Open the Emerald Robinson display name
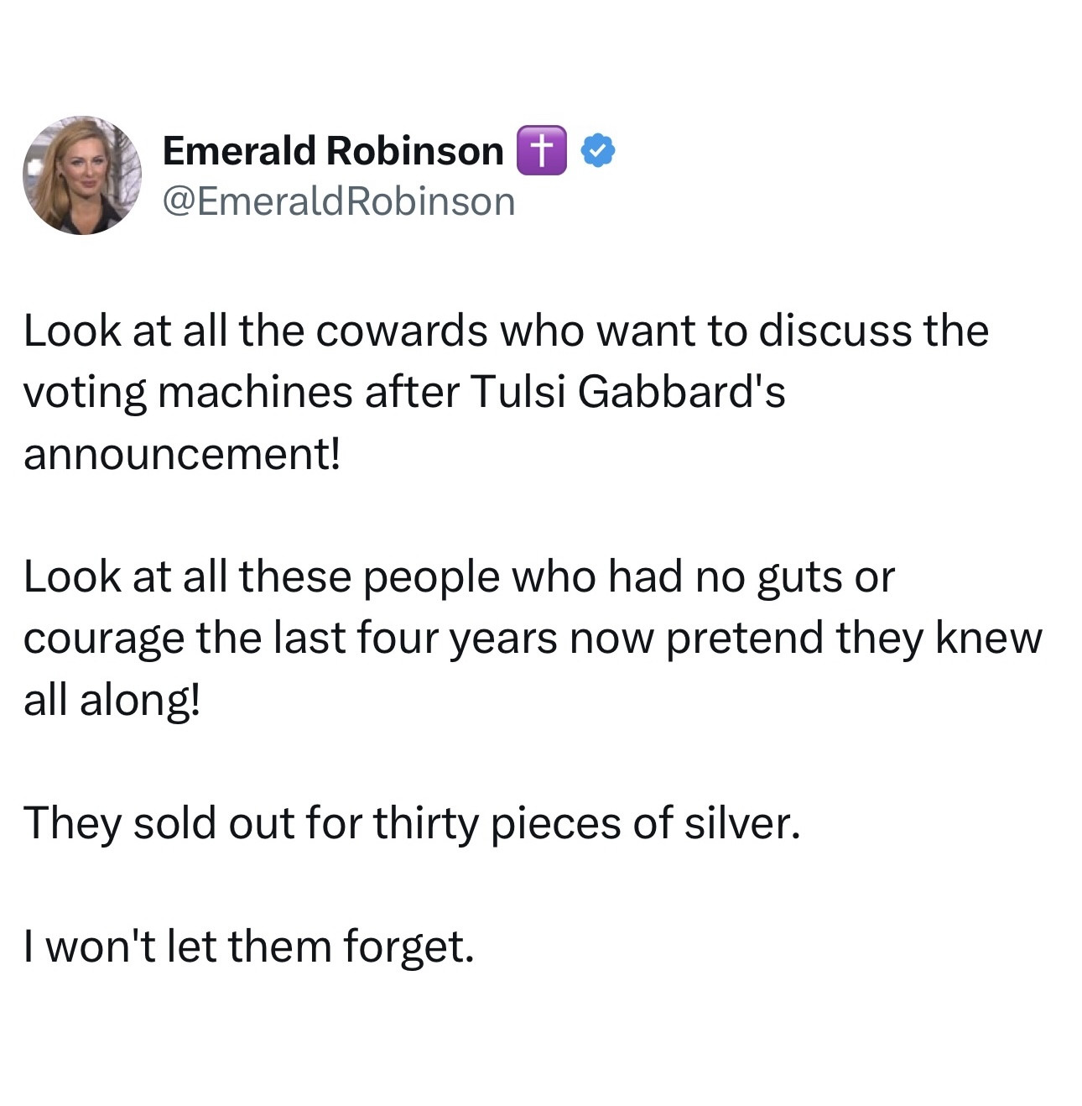Screen dimensions: 1082x1106 tap(332, 151)
